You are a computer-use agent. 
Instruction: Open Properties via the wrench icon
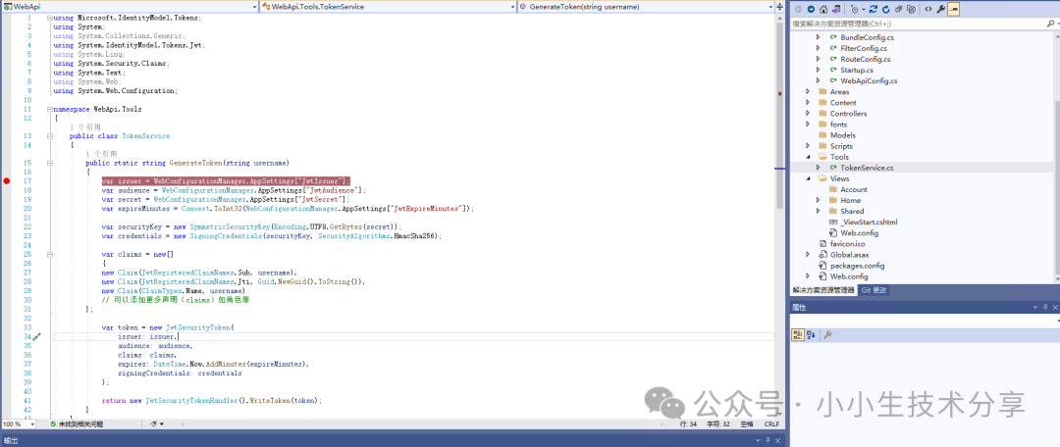pos(940,9)
